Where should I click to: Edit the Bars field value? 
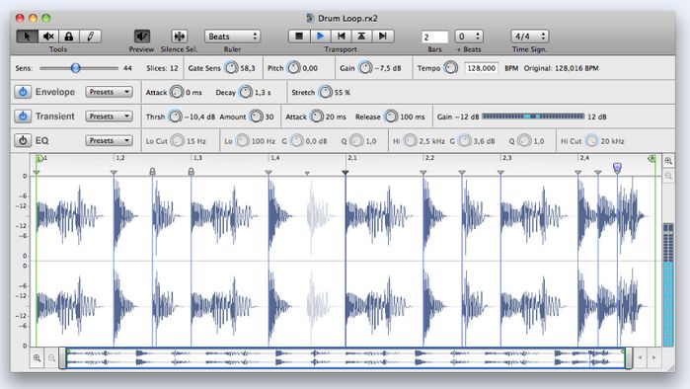pyautogui.click(x=434, y=37)
